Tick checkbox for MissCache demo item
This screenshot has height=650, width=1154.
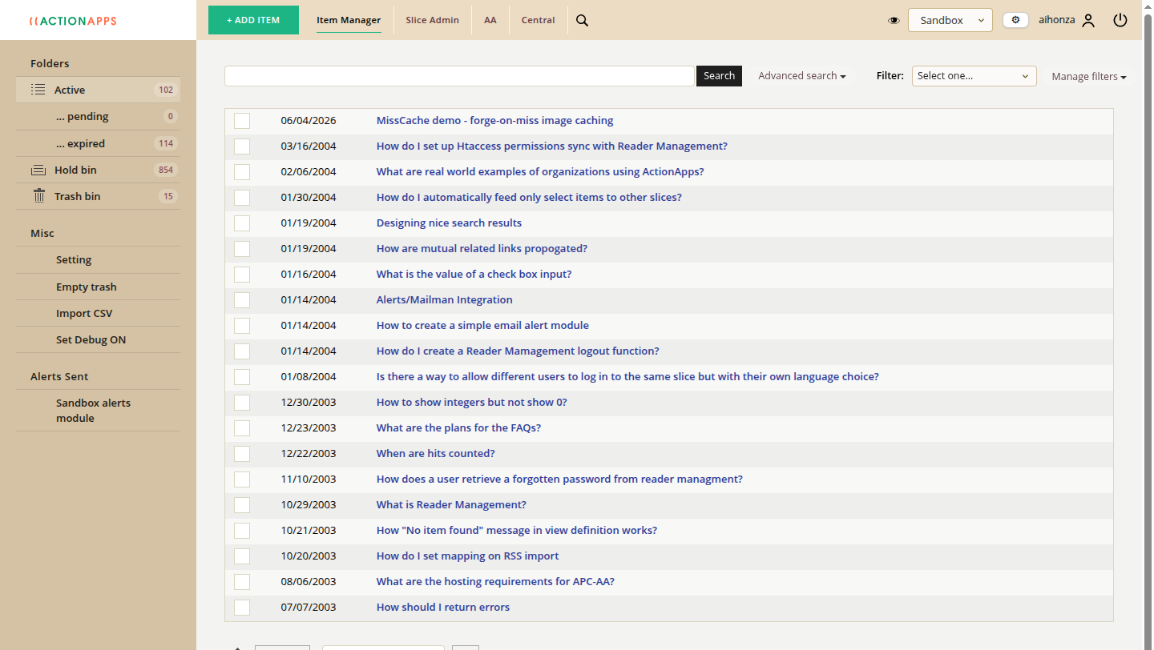242,121
